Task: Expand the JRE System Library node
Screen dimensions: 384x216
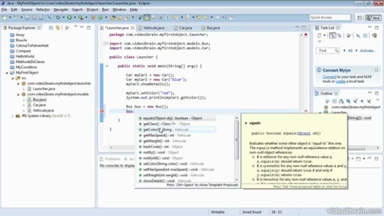Action: tap(12, 116)
